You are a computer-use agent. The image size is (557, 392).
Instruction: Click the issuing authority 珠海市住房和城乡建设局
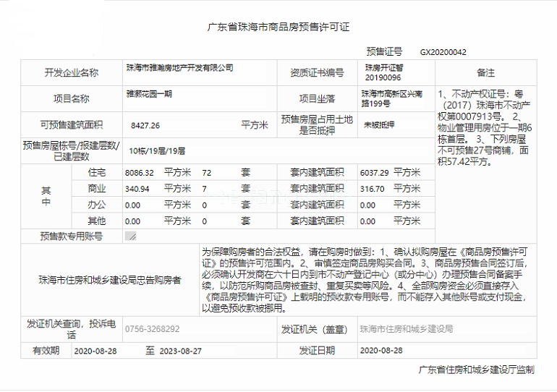[406, 328]
